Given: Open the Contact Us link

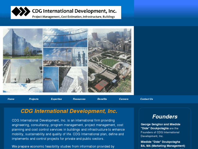Looking at the screenshot, I should pyautogui.click(x=147, y=99).
